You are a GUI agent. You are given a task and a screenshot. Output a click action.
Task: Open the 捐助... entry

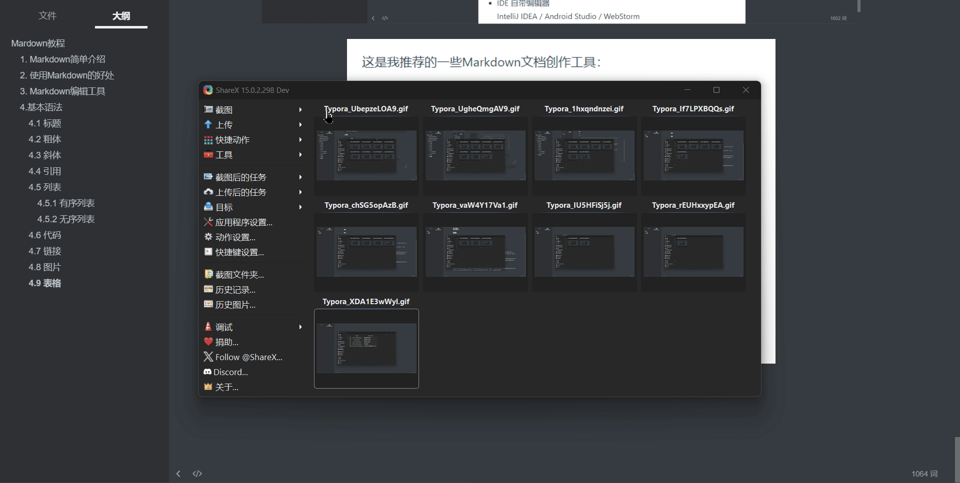pos(227,342)
